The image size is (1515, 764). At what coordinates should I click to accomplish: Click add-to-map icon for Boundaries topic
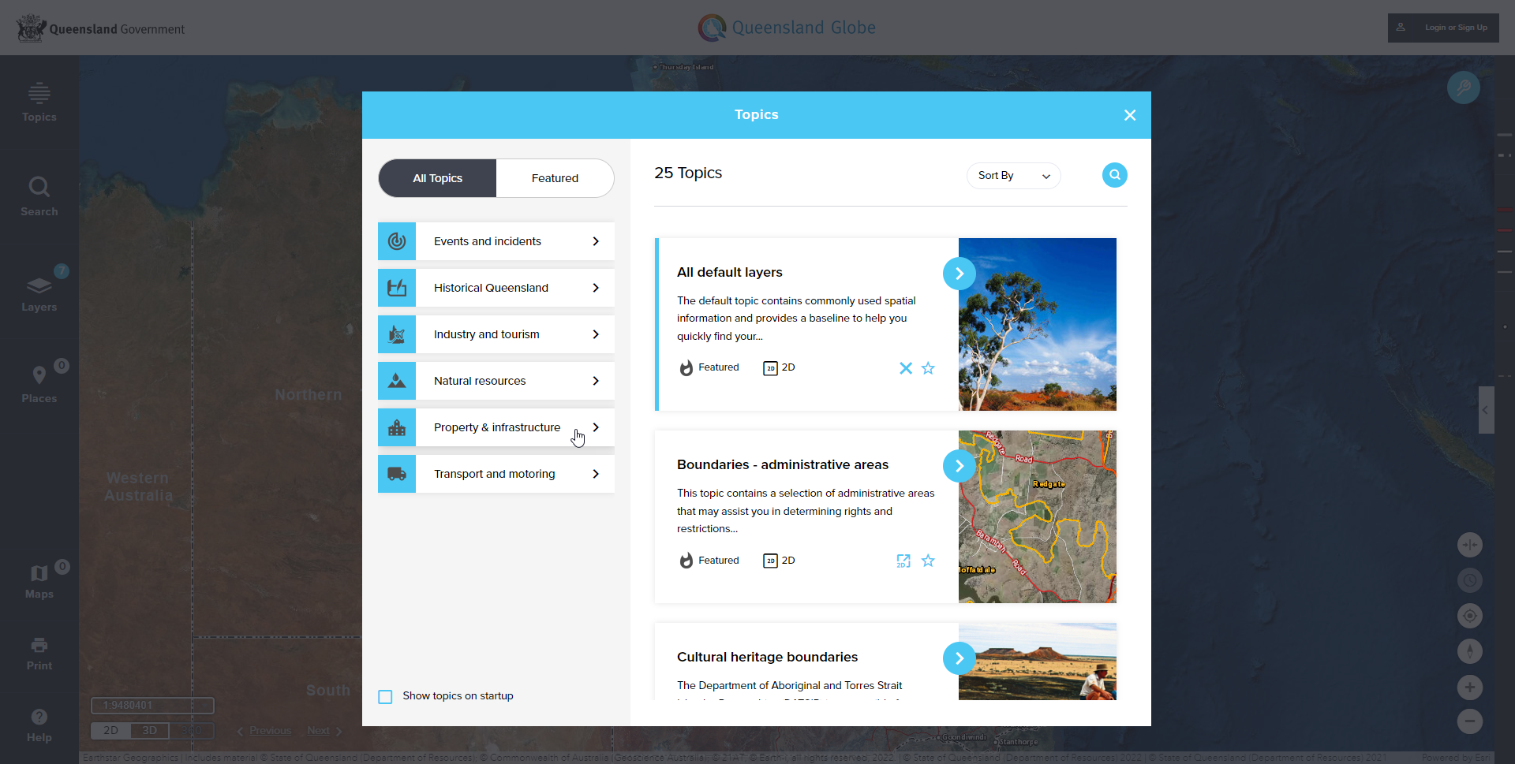tap(903, 561)
